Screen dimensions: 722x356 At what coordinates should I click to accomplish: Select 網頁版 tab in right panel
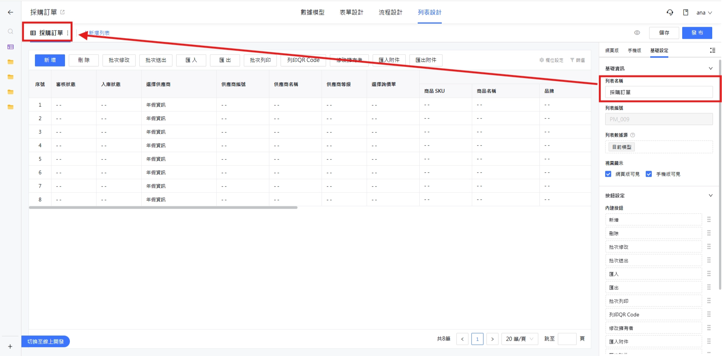click(x=612, y=50)
